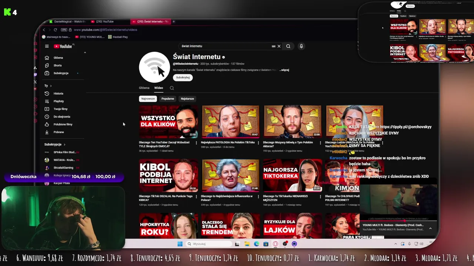Go to YouTube home via the logo
Screen dimensions: 474x266
coord(63,46)
